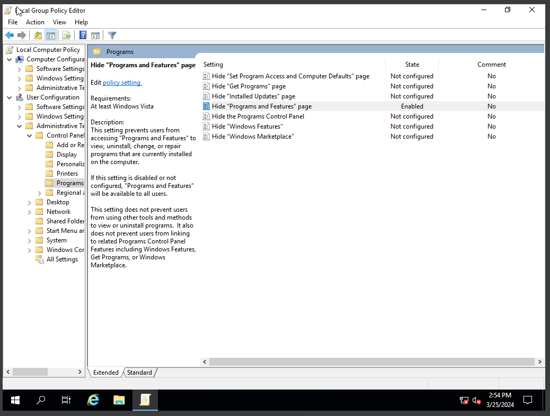Screen dimensions: 550x416
Task: Sort by the Comment column header
Action: click(x=491, y=65)
